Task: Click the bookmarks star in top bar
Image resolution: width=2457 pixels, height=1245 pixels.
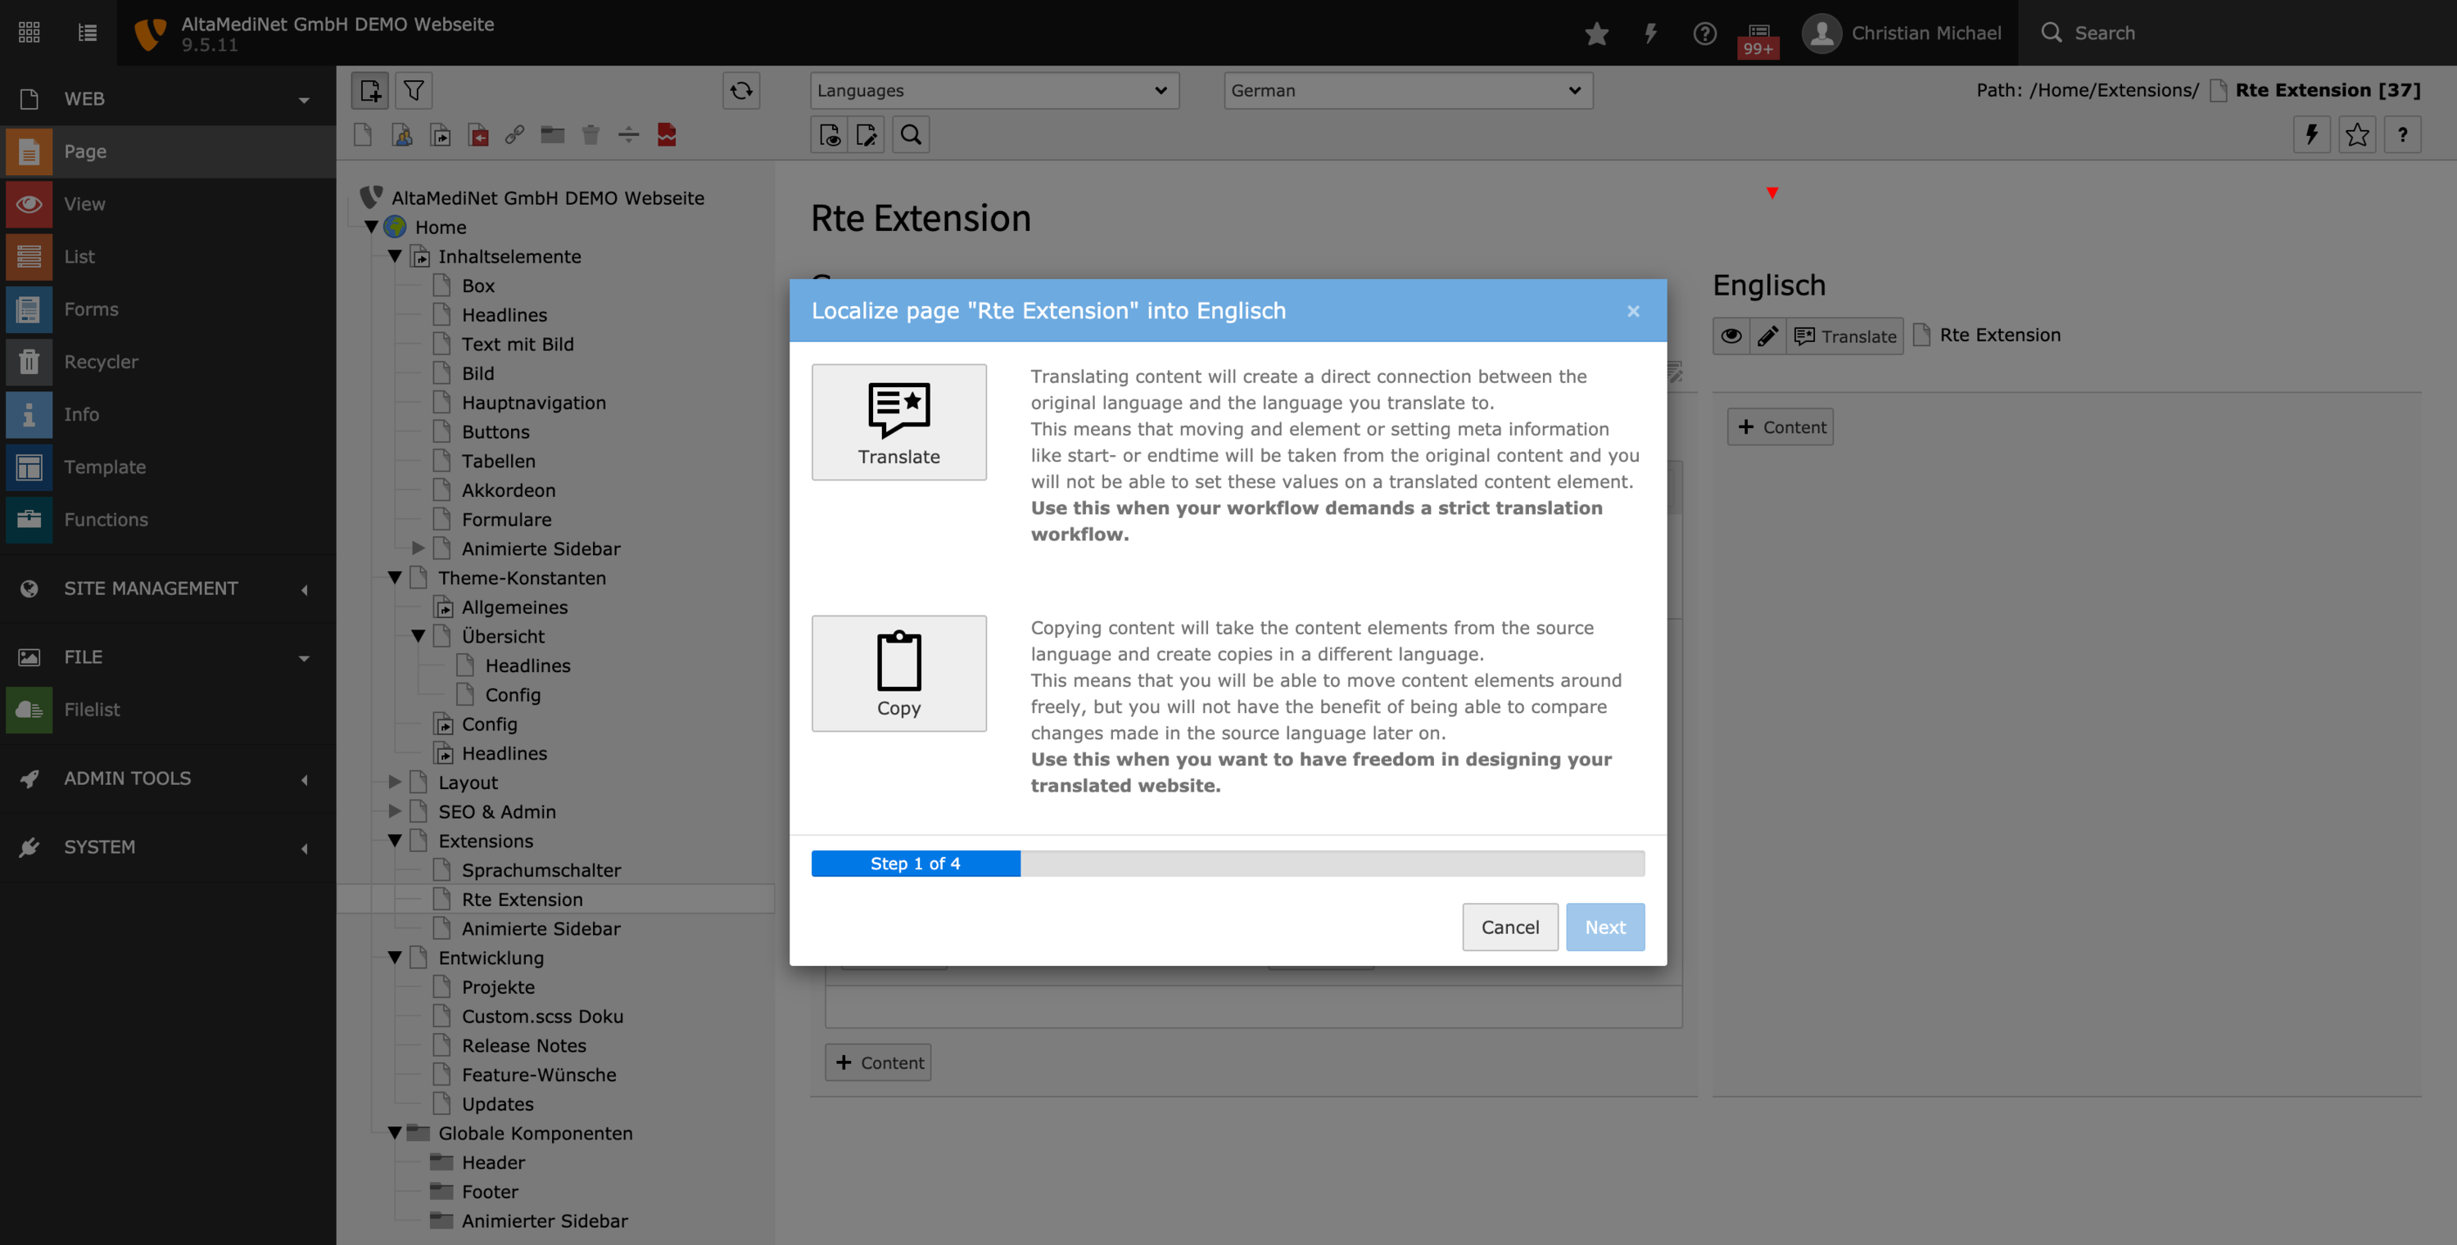Action: pos(1595,34)
